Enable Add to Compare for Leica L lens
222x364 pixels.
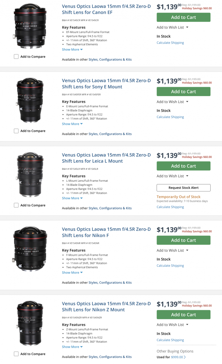click(x=16, y=205)
